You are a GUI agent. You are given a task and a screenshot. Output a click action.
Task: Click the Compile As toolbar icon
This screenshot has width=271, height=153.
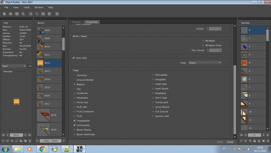[23, 14]
